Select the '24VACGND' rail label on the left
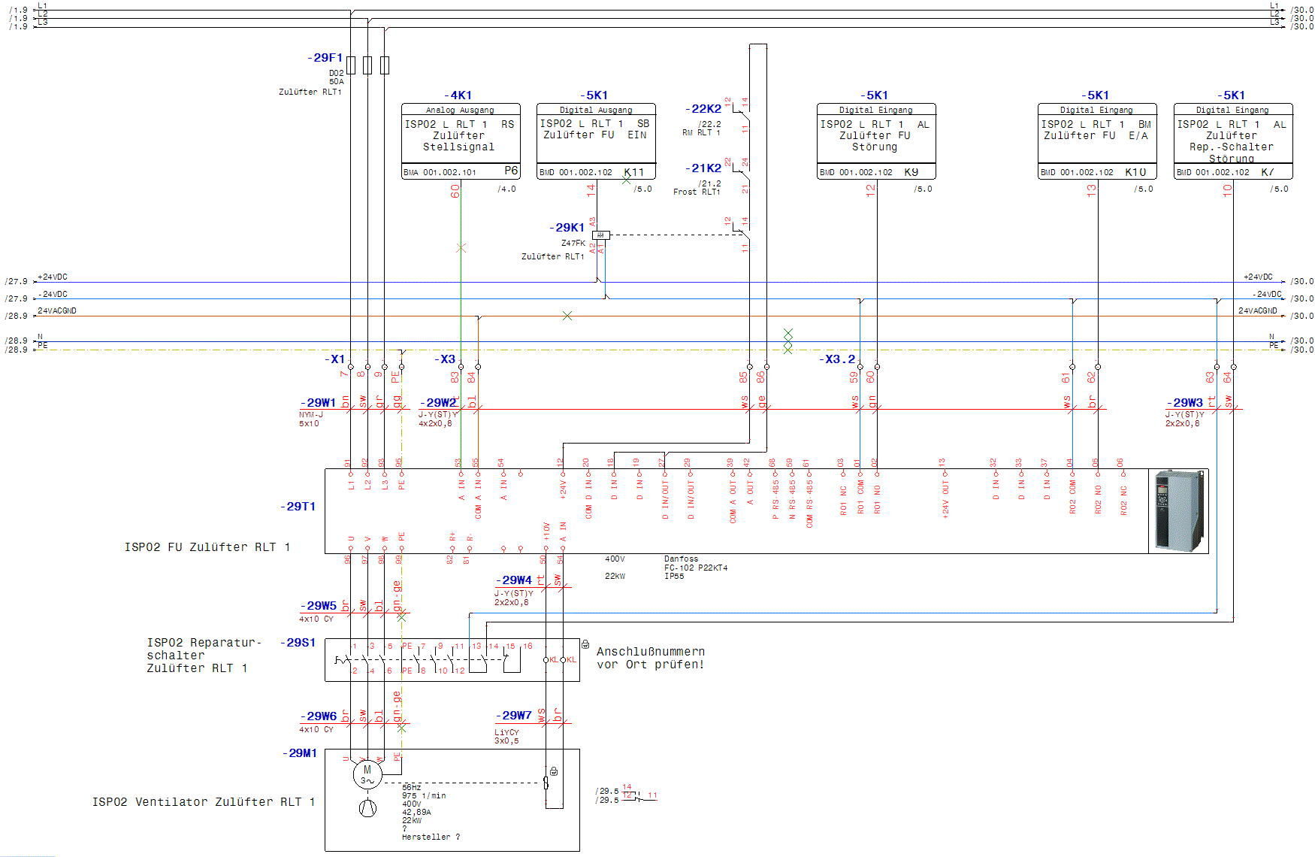This screenshot has height=857, width=1315. 57,311
